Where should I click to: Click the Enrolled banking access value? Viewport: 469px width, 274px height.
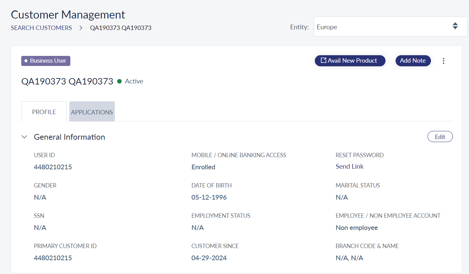click(203, 167)
